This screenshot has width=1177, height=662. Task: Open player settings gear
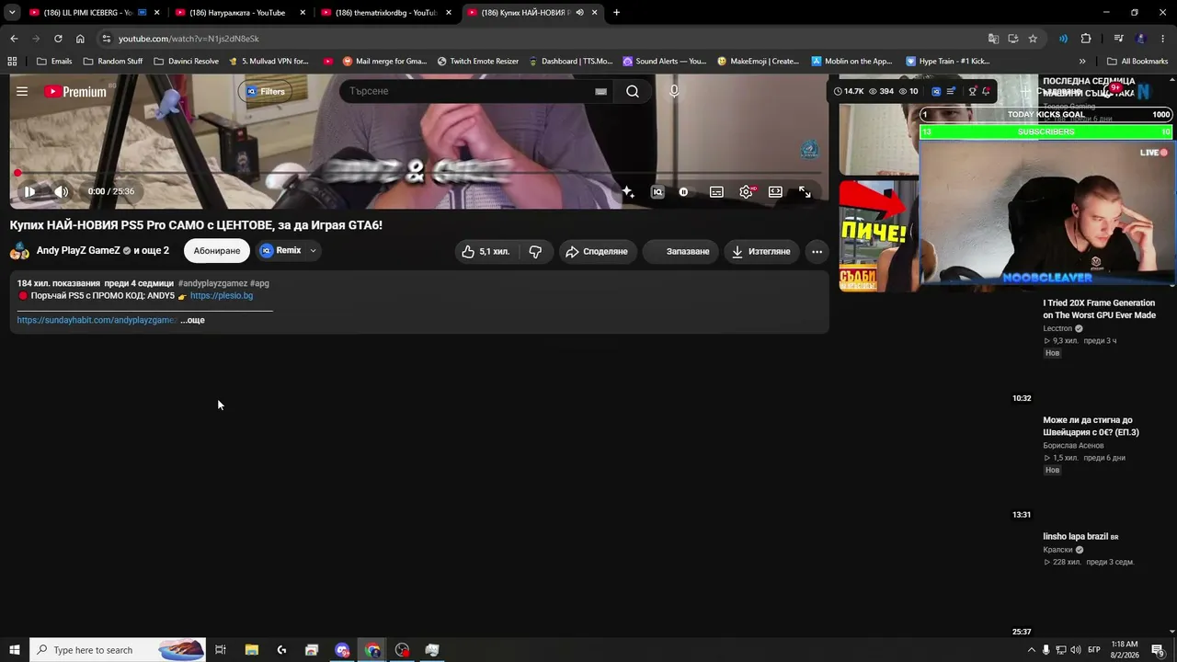(747, 191)
